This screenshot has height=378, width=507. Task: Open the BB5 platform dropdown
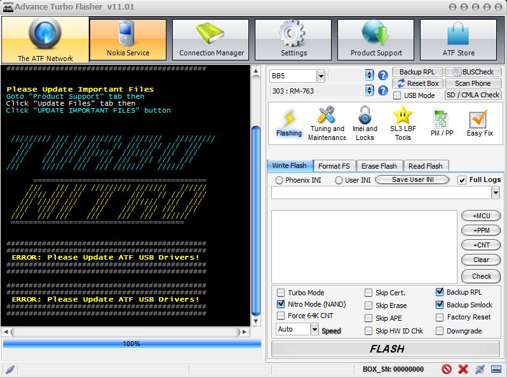(320, 76)
